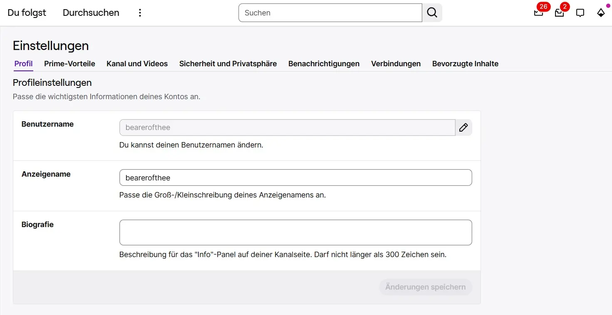Image resolution: width=612 pixels, height=315 pixels.
Task: Click the magnifying glass search icon
Action: click(432, 12)
